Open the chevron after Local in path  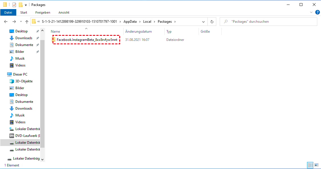click(154, 22)
